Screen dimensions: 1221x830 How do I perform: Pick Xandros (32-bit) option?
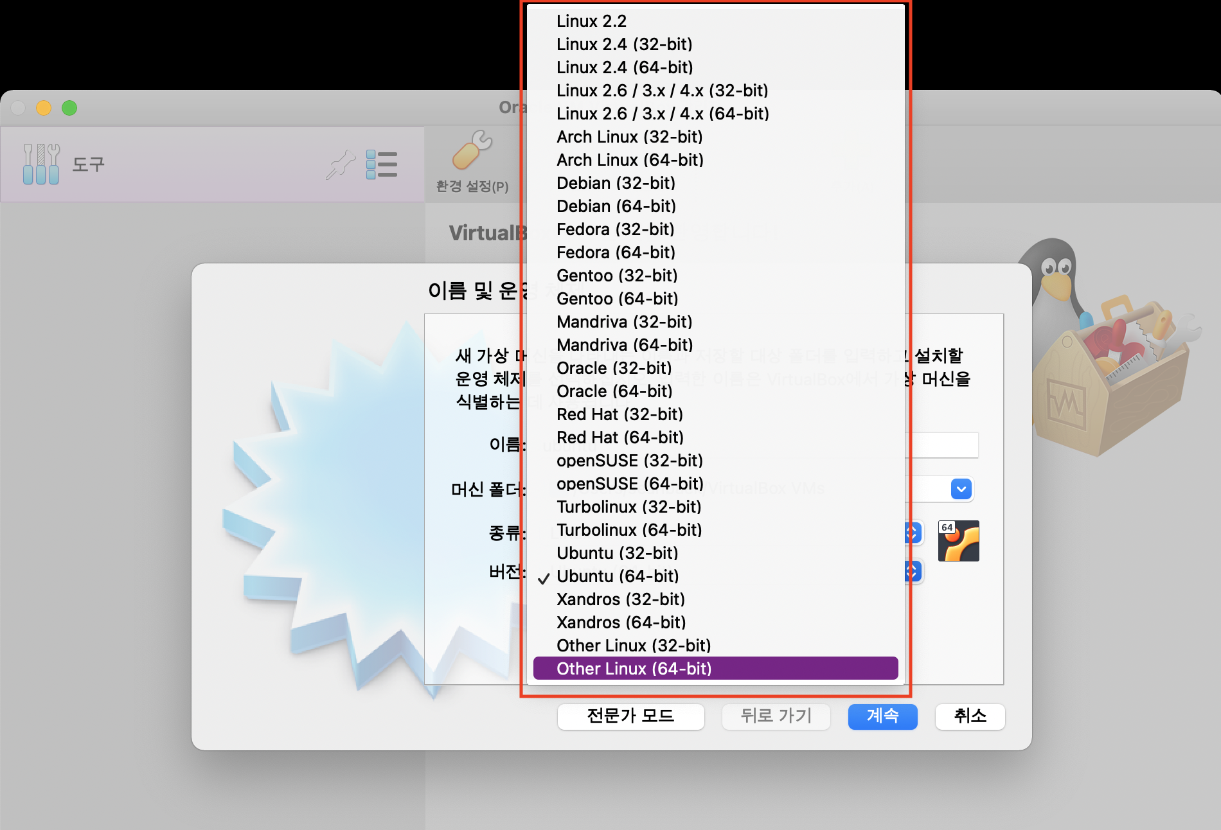pyautogui.click(x=715, y=599)
